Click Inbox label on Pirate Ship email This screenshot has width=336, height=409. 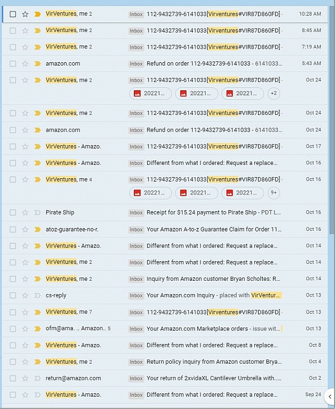(x=136, y=213)
